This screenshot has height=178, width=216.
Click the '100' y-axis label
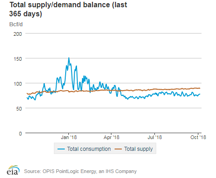tap(18, 84)
